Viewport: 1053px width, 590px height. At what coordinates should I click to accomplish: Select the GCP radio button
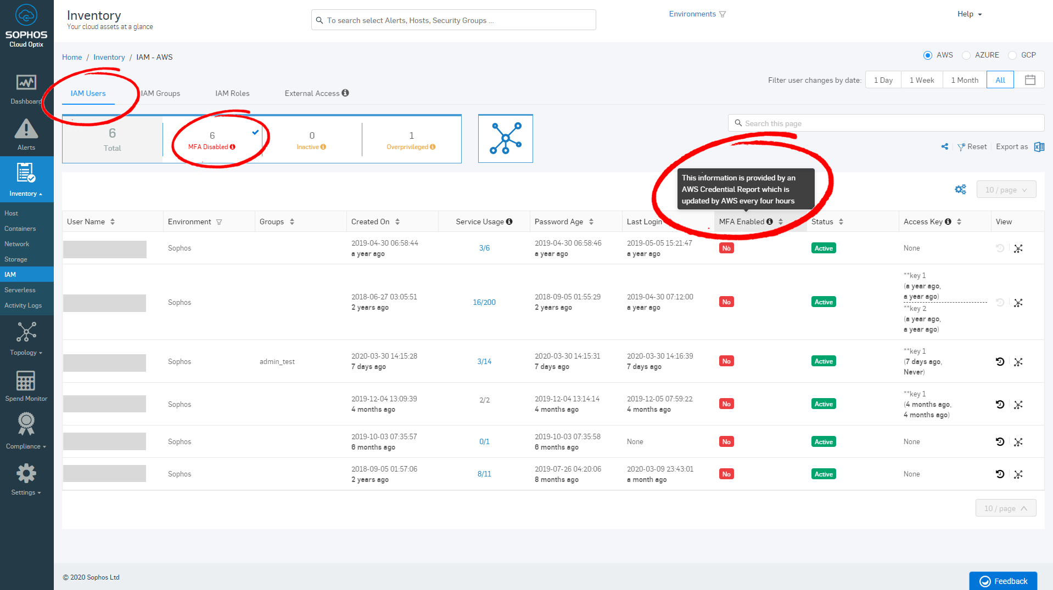[x=1012, y=55]
